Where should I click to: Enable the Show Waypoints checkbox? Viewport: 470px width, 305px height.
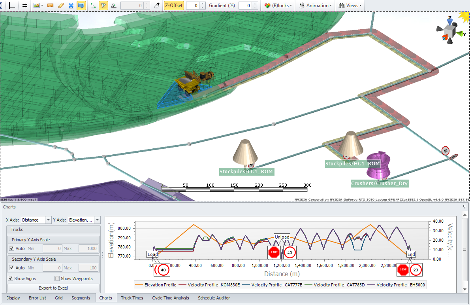coord(57,278)
